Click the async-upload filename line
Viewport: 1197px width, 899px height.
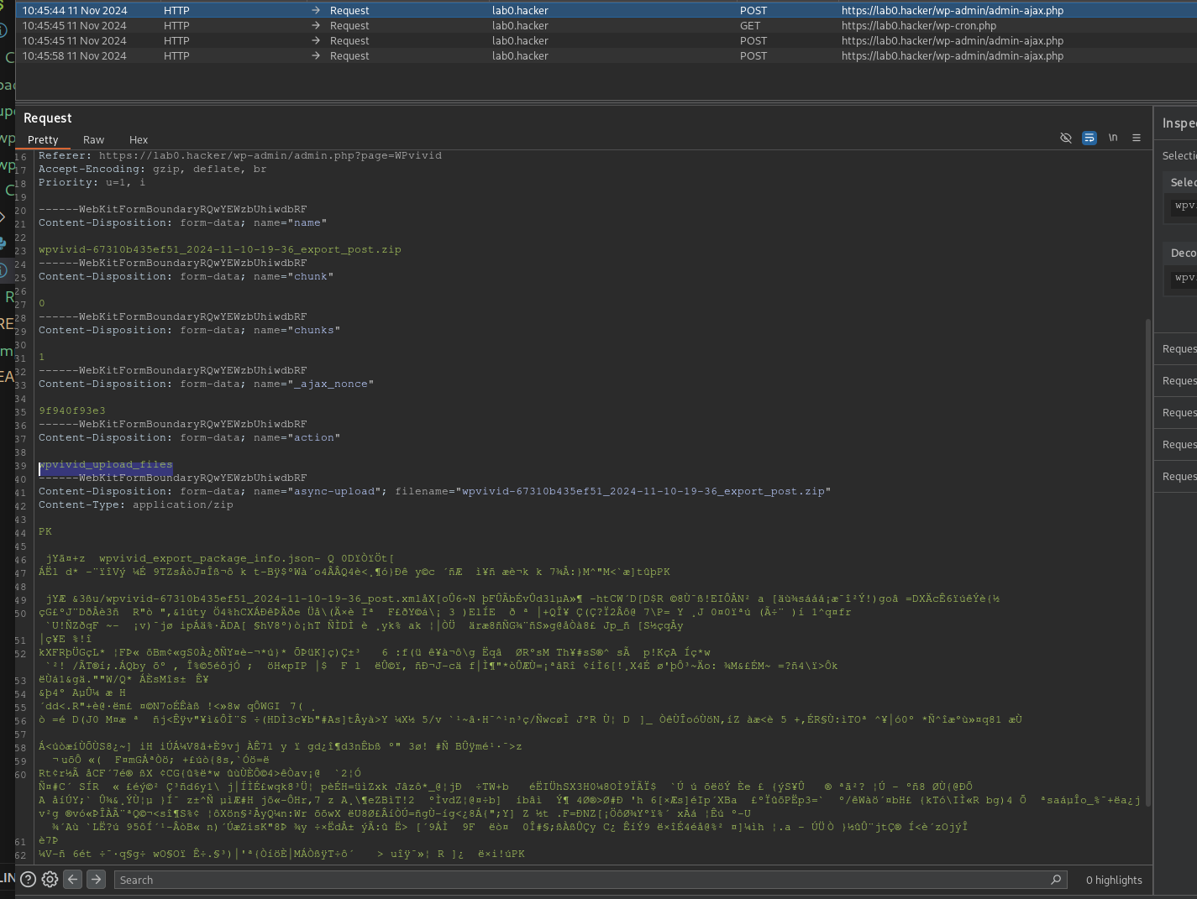click(x=434, y=491)
